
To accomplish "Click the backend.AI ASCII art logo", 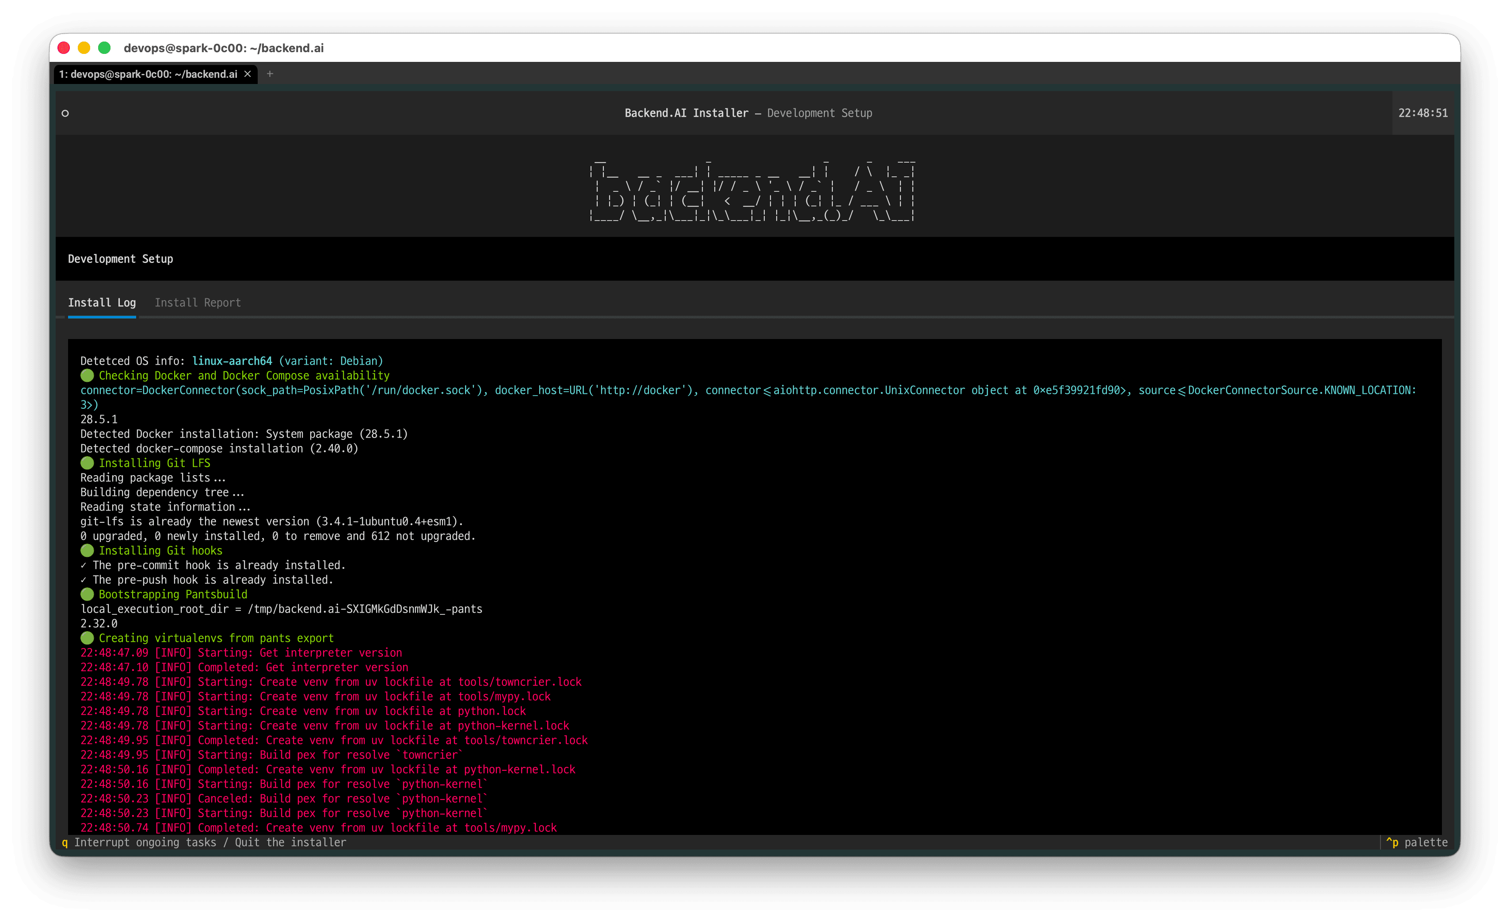I will point(752,190).
